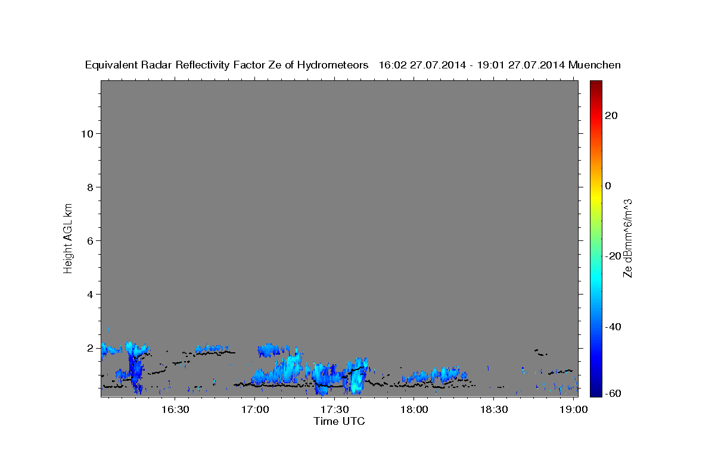Click the colorbar tick label 0
715x476 pixels.
click(608, 186)
